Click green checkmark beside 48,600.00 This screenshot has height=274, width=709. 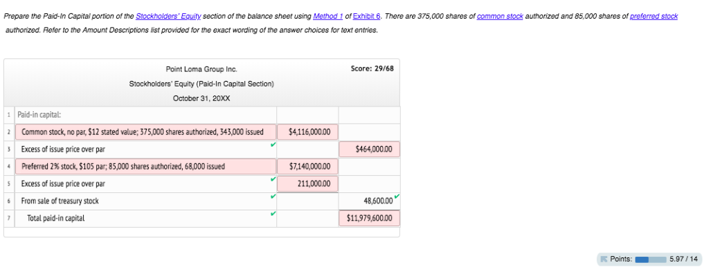pos(397,197)
